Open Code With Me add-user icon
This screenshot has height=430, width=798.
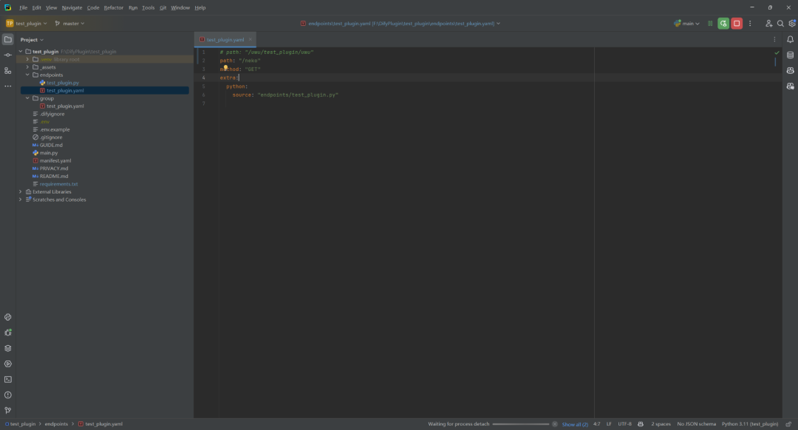(x=768, y=24)
